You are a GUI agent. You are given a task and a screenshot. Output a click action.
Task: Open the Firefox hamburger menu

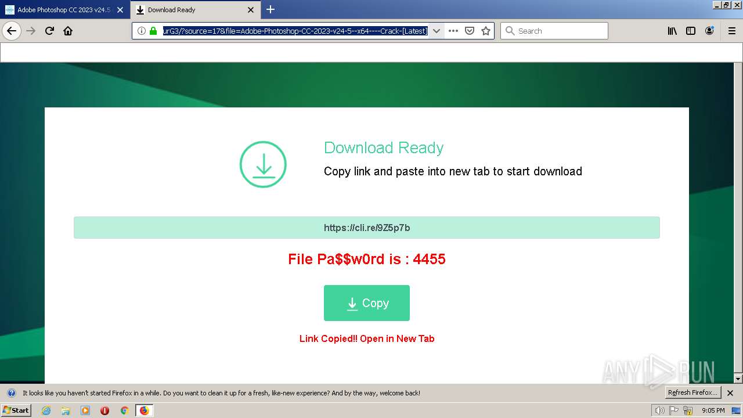pos(732,31)
